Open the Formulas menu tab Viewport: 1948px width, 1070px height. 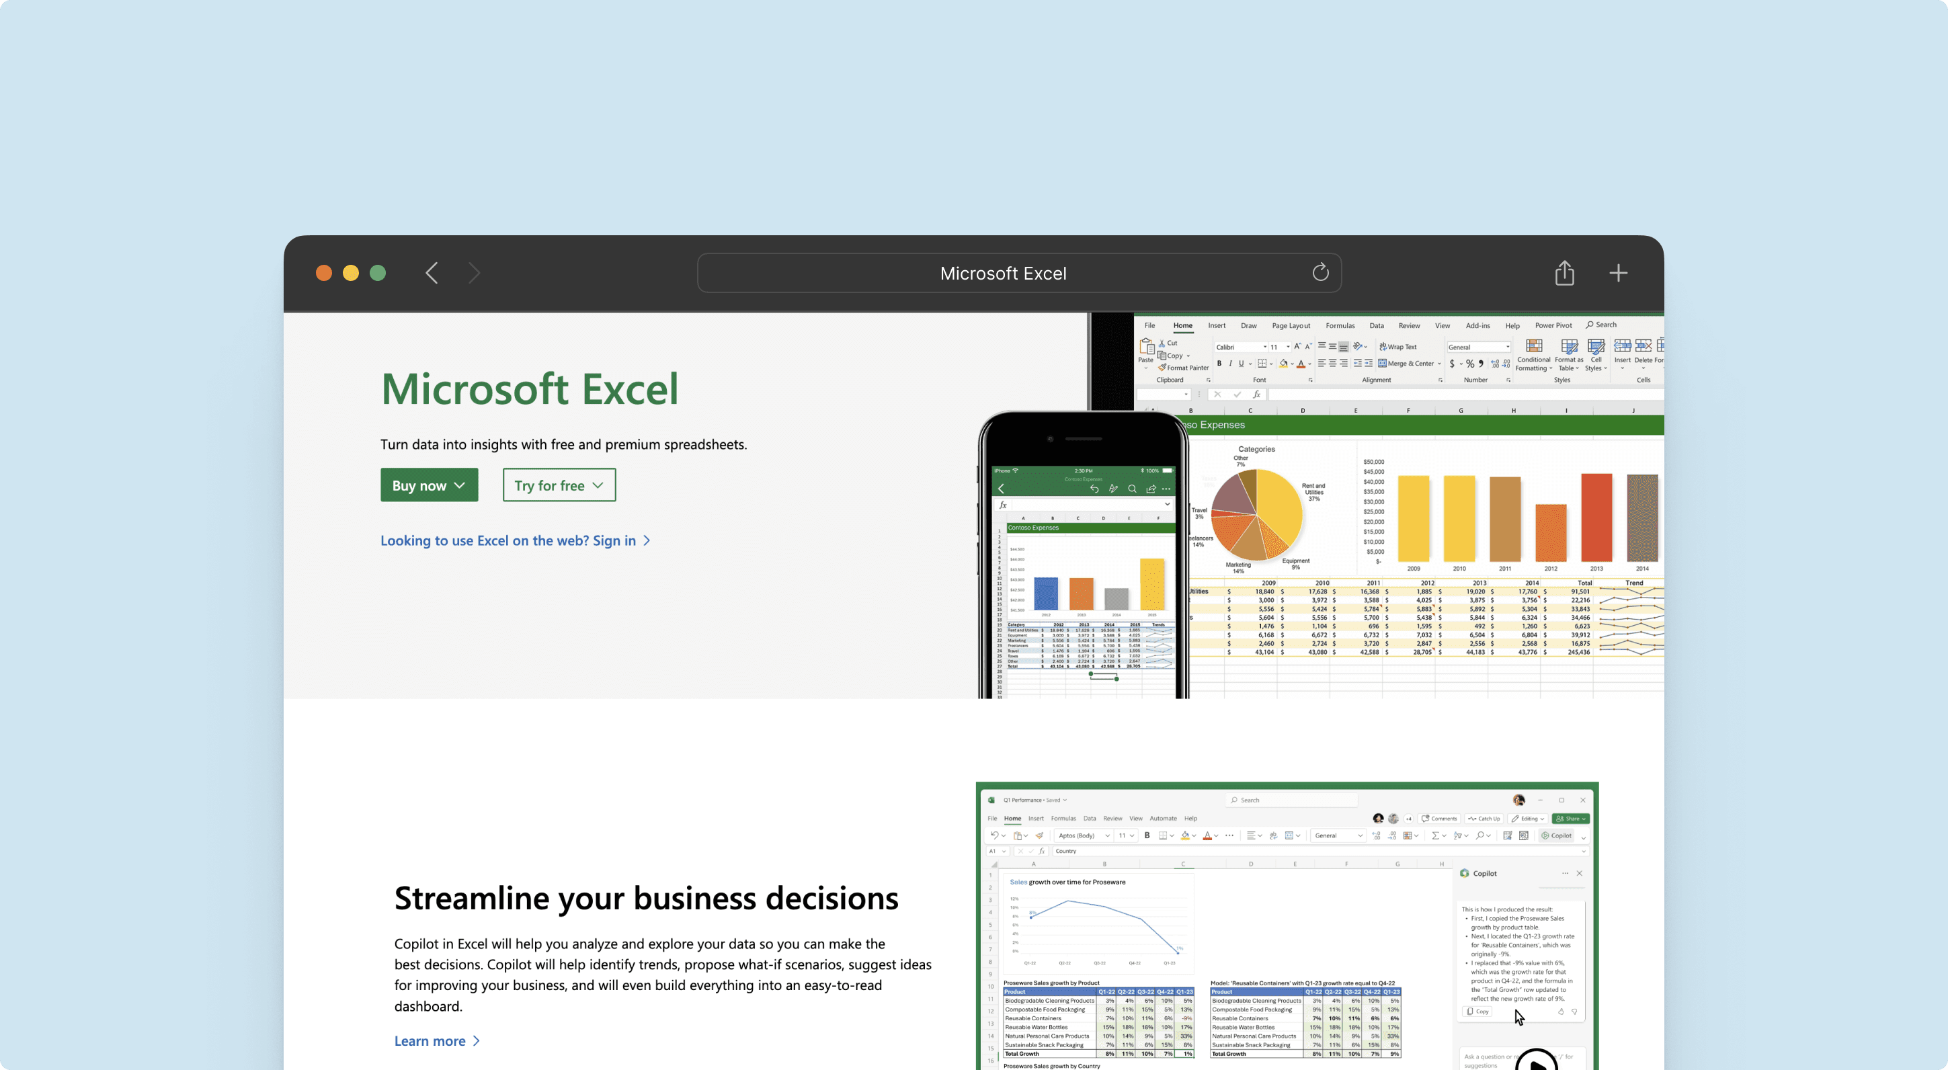point(1342,324)
